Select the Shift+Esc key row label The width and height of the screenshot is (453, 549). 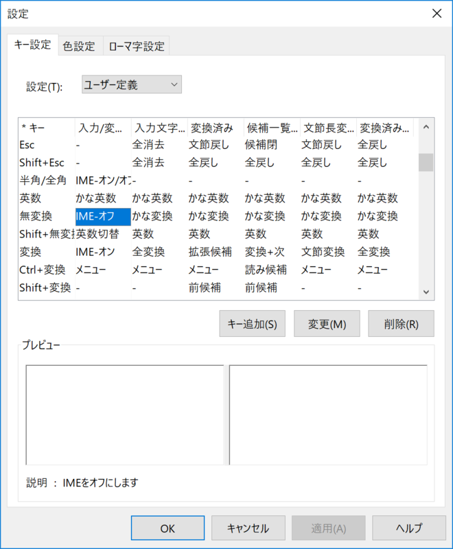pyautogui.click(x=42, y=163)
